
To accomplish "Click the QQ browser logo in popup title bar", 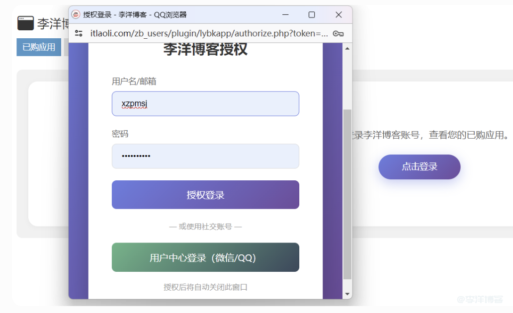I will click(76, 14).
